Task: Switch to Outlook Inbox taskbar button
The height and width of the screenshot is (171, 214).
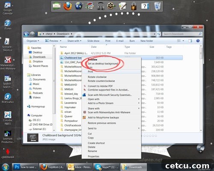Action: pos(79,167)
